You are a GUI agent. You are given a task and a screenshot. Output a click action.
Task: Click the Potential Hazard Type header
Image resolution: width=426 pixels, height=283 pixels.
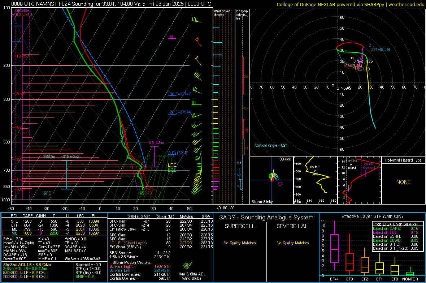click(x=403, y=160)
